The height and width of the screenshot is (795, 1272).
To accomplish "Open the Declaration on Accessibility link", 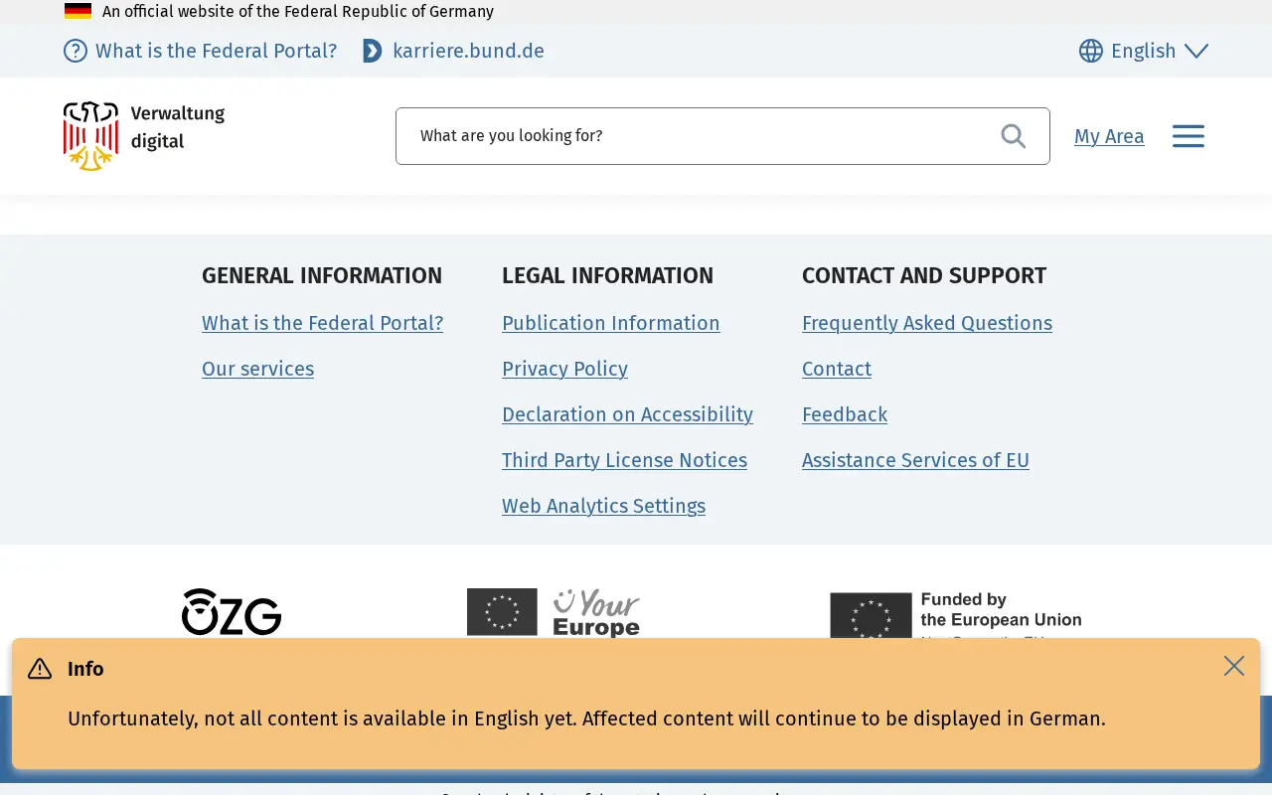I will pyautogui.click(x=627, y=414).
